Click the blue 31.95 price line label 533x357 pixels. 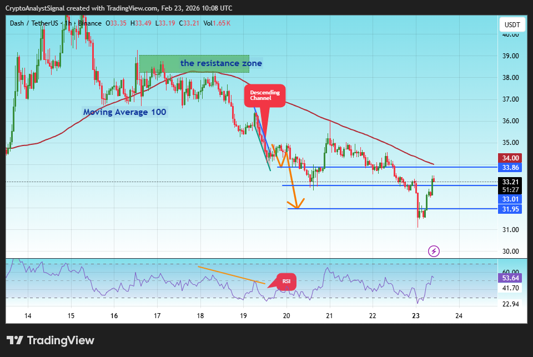point(511,209)
